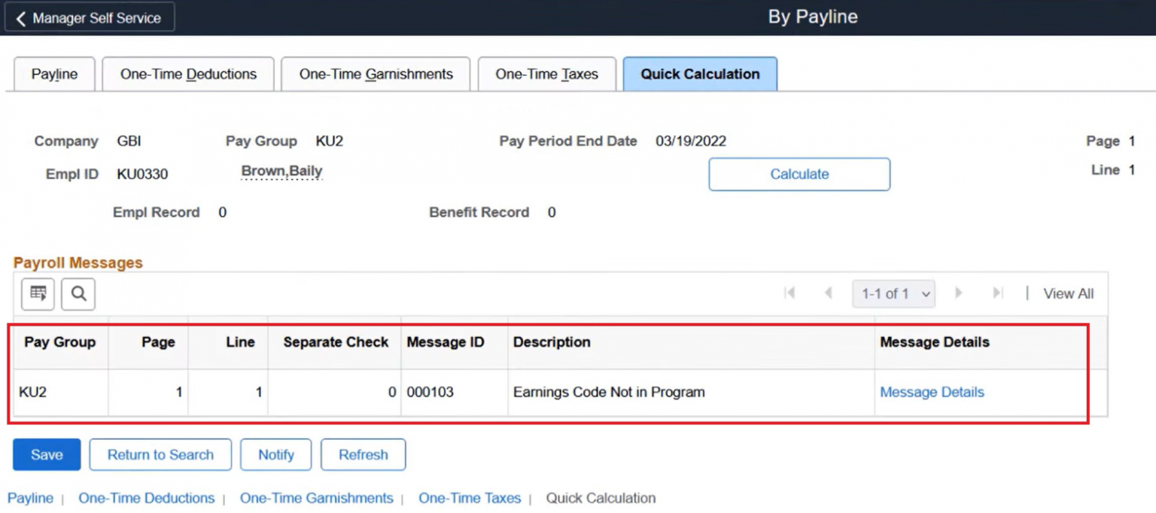
Task: Open the grid personalize icon in Payroll Messages
Action: pos(38,294)
